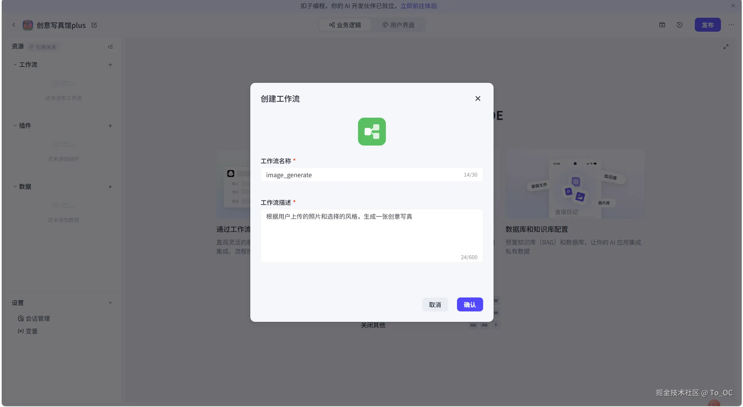Open the import/save icon beside history
The height and width of the screenshot is (407, 743).
point(662,25)
